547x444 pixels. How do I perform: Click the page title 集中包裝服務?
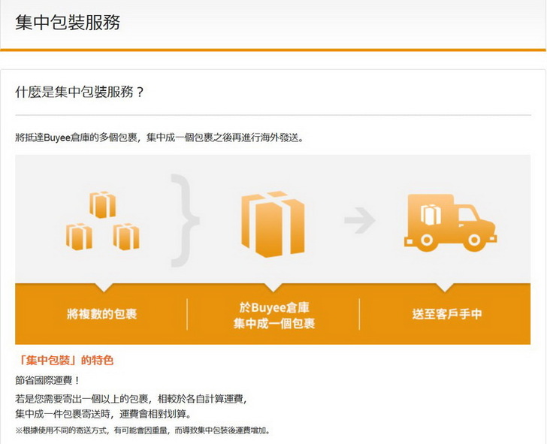pyautogui.click(x=68, y=23)
